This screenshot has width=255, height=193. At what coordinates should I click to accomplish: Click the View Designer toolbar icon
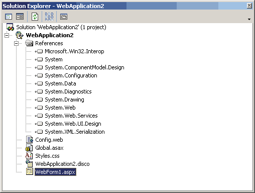pyautogui.click(x=20, y=17)
